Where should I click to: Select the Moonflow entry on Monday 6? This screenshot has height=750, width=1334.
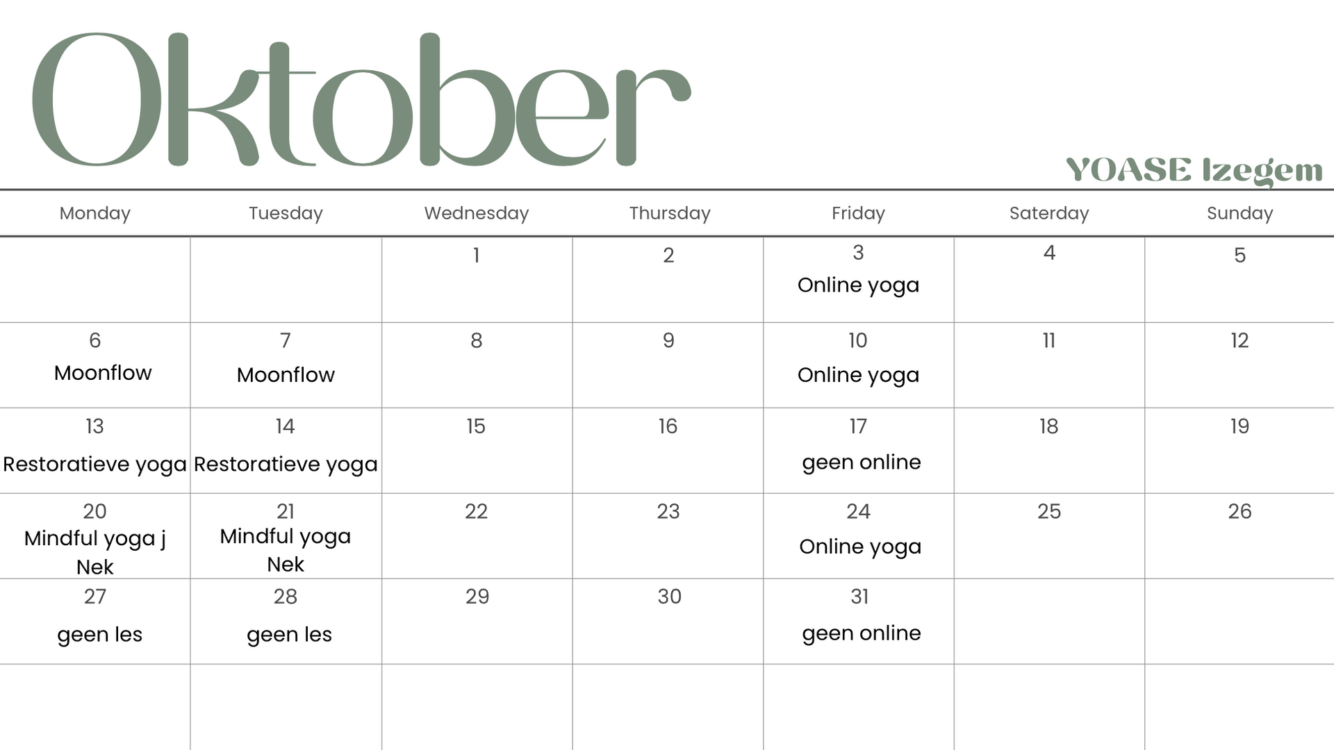tap(103, 373)
